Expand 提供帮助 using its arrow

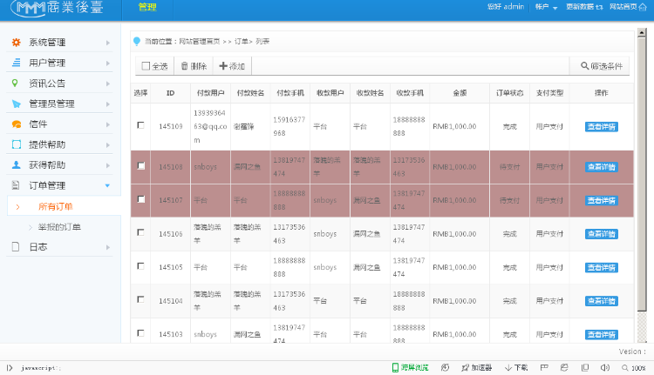point(107,144)
